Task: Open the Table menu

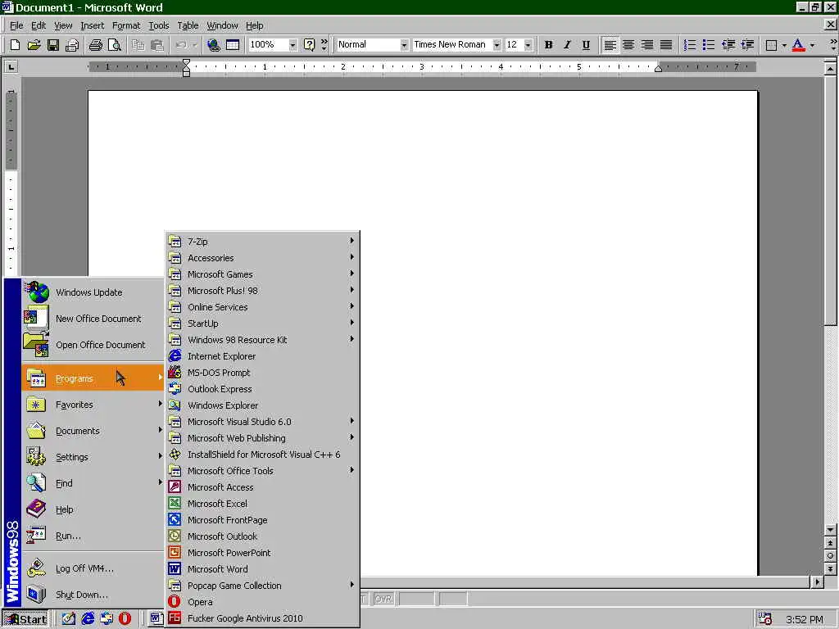Action: coord(188,25)
